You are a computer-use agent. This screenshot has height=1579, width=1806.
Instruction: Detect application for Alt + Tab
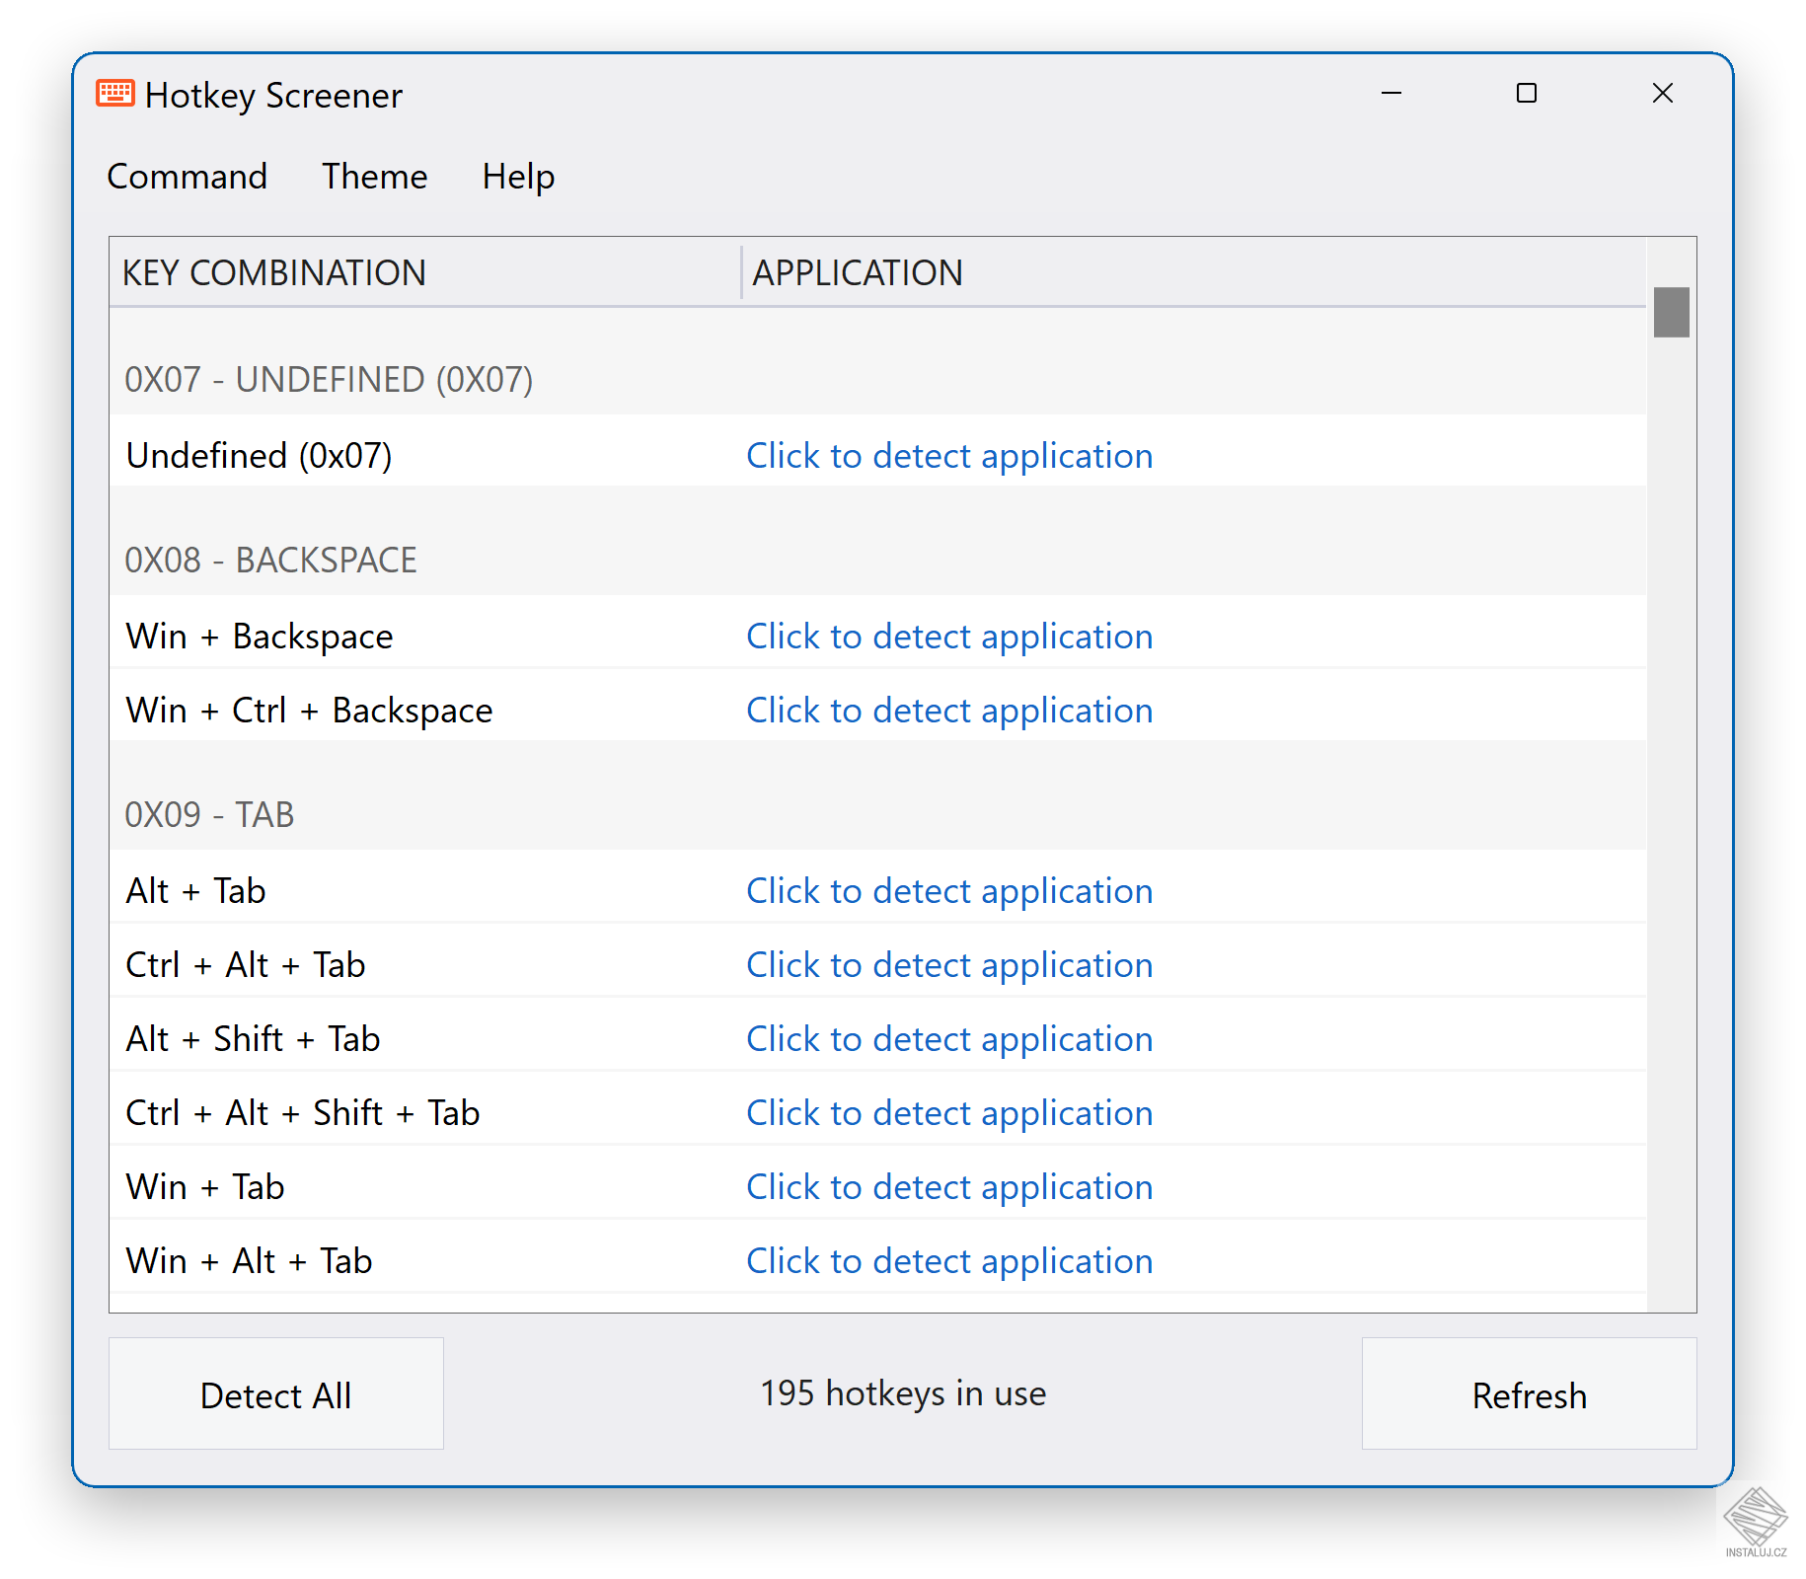coord(949,891)
